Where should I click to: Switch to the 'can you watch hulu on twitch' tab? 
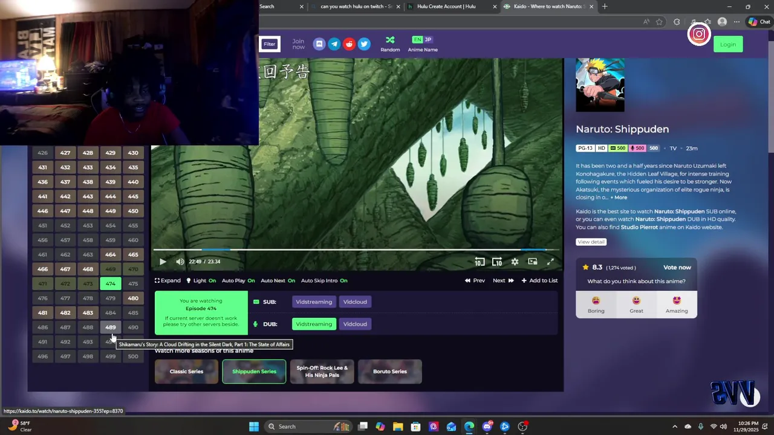[356, 7]
